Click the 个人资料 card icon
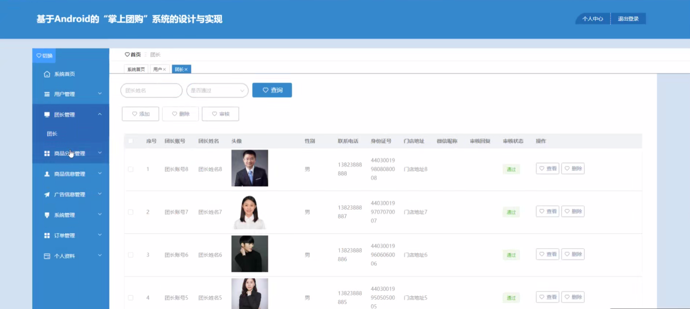The width and height of the screenshot is (690, 309). (47, 256)
